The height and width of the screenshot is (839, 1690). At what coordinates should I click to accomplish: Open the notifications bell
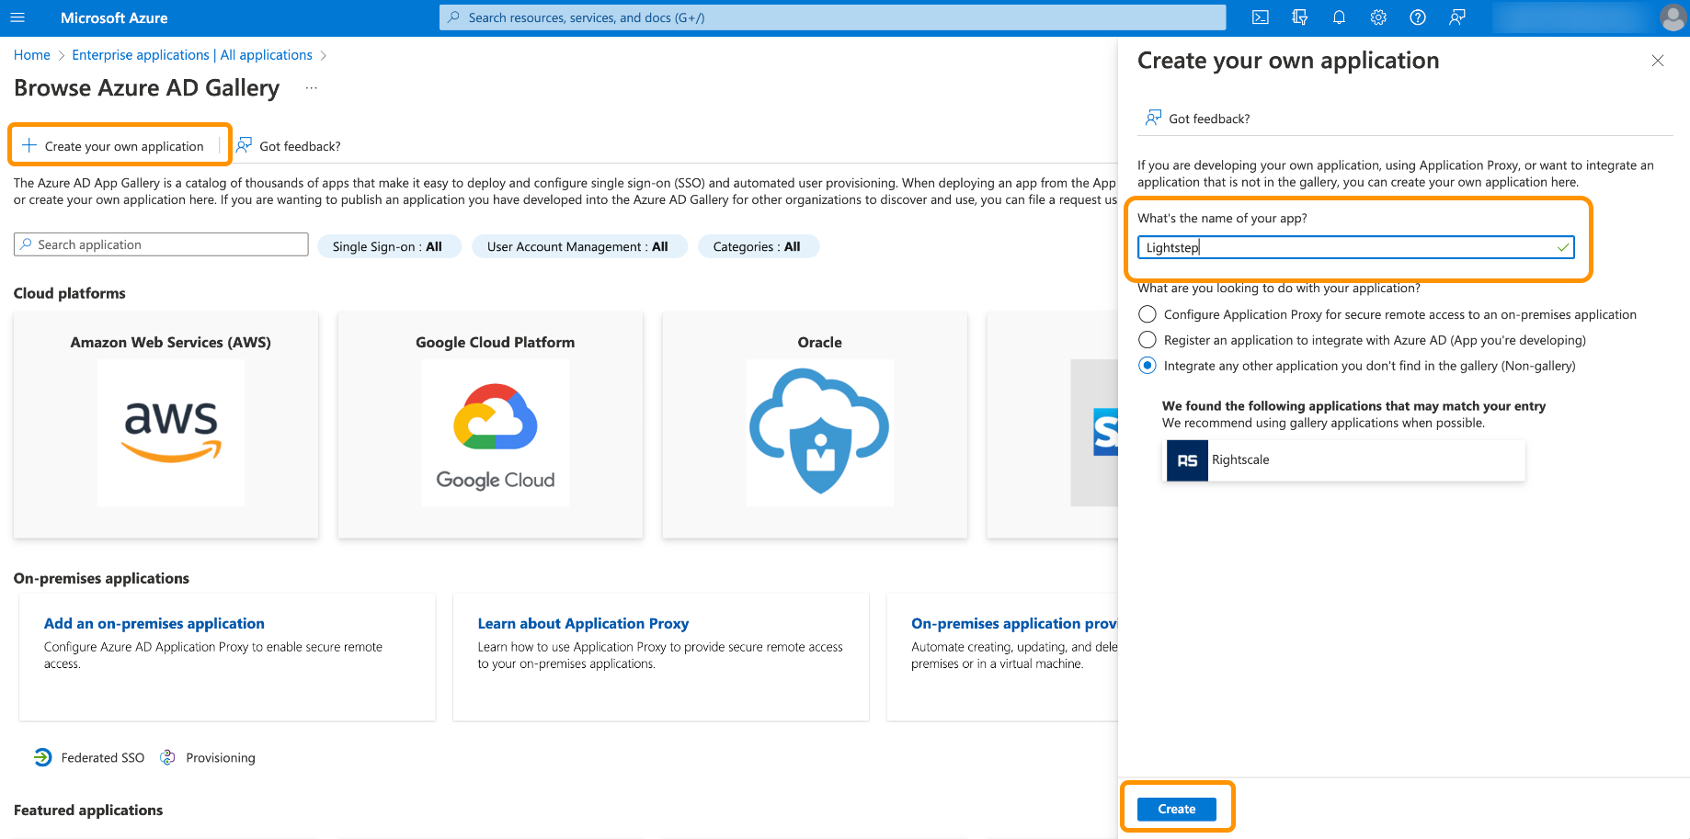1339,17
